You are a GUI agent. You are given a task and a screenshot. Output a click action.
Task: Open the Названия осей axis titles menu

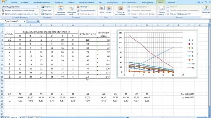[72, 10]
